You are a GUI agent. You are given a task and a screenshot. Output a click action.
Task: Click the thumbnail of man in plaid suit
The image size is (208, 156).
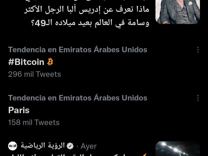[178, 12]
